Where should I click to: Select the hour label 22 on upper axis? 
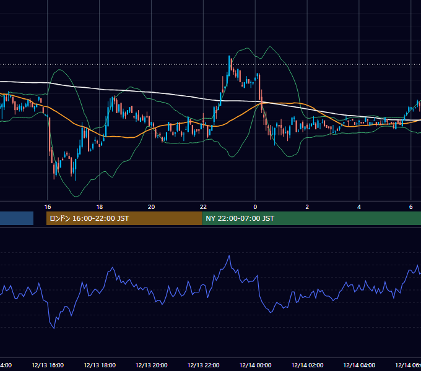click(203, 207)
